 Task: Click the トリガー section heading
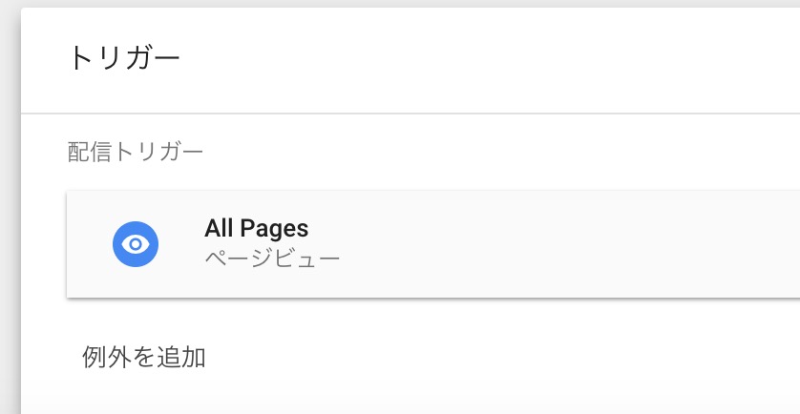click(124, 58)
